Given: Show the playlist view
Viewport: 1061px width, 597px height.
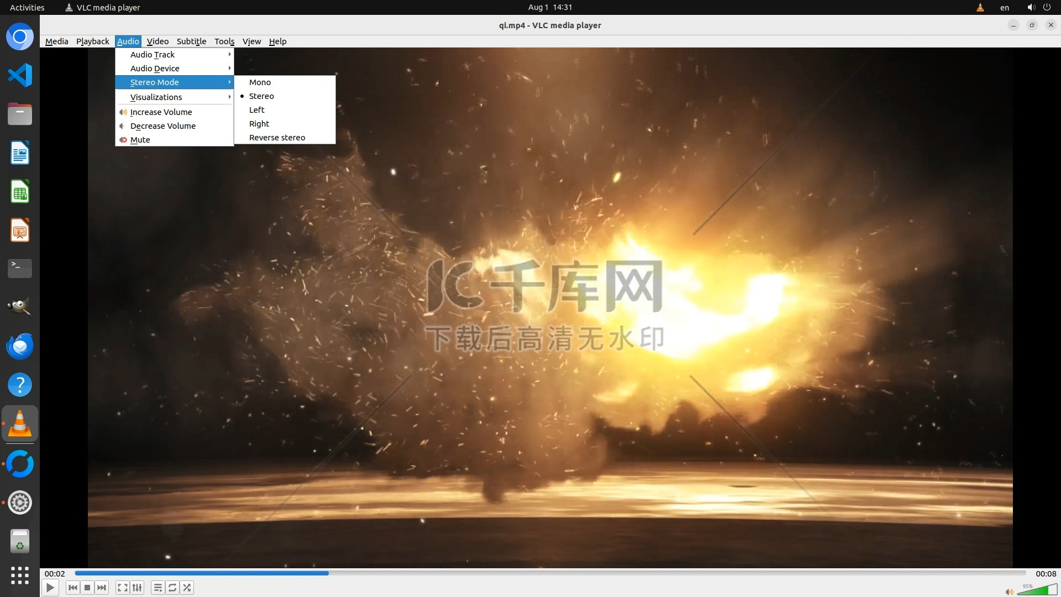Looking at the screenshot, I should 158,588.
